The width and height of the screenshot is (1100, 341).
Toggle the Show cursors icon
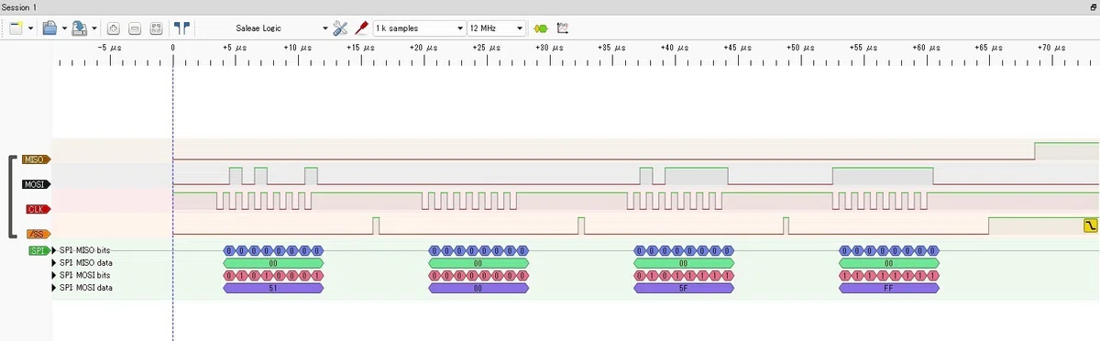[x=181, y=28]
